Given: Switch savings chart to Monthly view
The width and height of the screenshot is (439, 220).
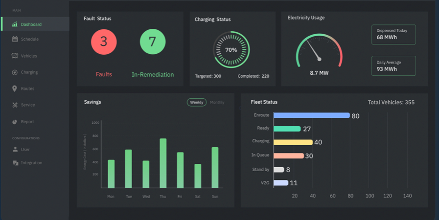Looking at the screenshot, I should [217, 102].
